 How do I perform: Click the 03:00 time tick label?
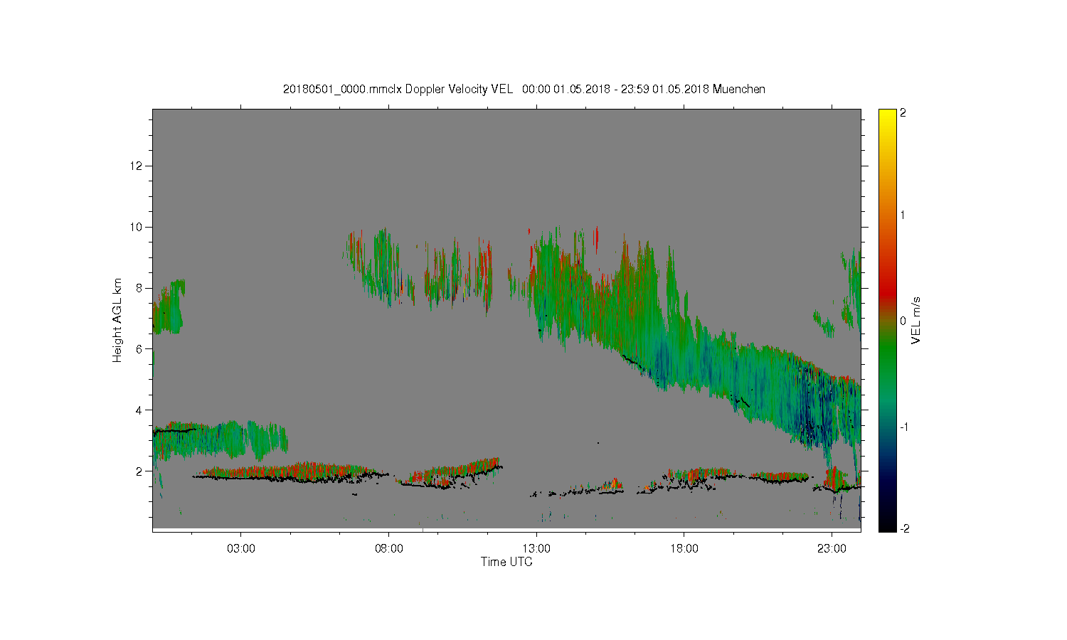241,549
